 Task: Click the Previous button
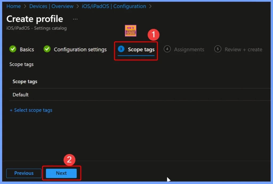point(23,173)
